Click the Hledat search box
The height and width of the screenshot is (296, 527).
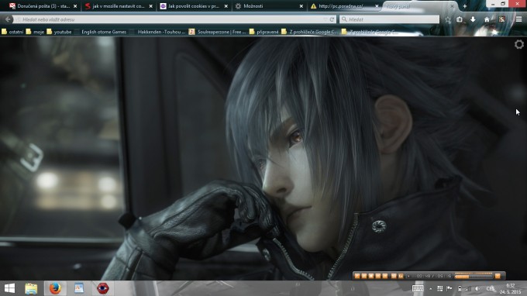pos(389,19)
